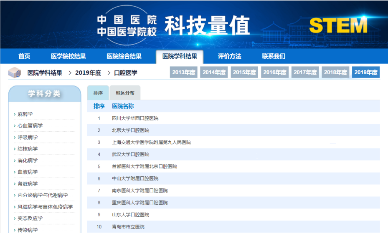388x233 pixels.
Task: Open the 首页 navigation item
Action: 24,56
